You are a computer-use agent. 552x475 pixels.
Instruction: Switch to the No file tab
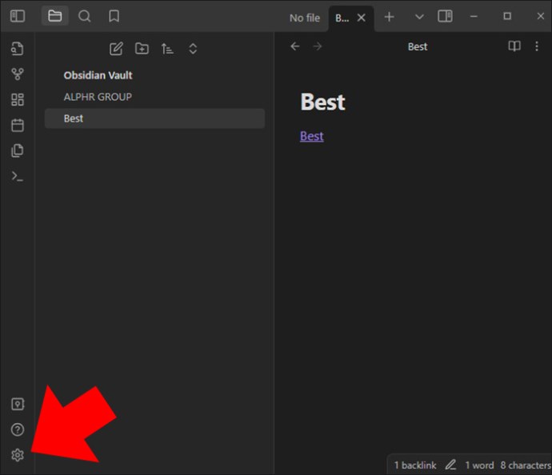305,18
